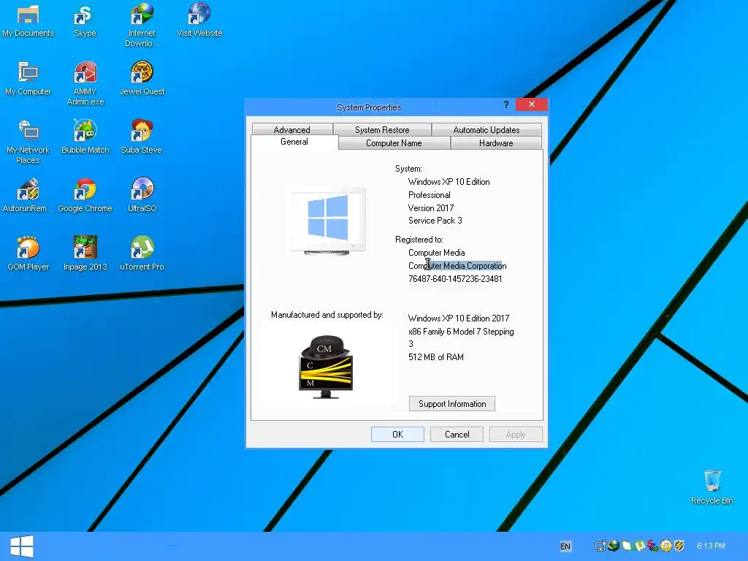Click the gold shield tray icon
Image resolution: width=748 pixels, height=561 pixels.
[679, 546]
